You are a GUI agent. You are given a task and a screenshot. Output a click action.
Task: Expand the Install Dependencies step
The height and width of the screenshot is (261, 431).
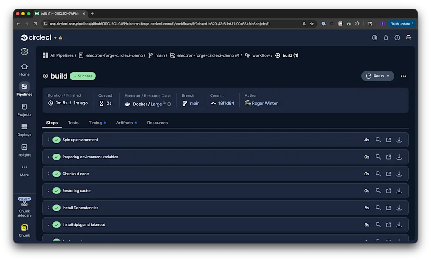coord(49,208)
